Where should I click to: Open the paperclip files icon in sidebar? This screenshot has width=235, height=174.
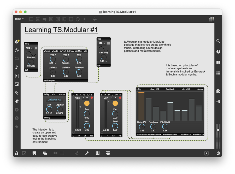tap(17, 93)
